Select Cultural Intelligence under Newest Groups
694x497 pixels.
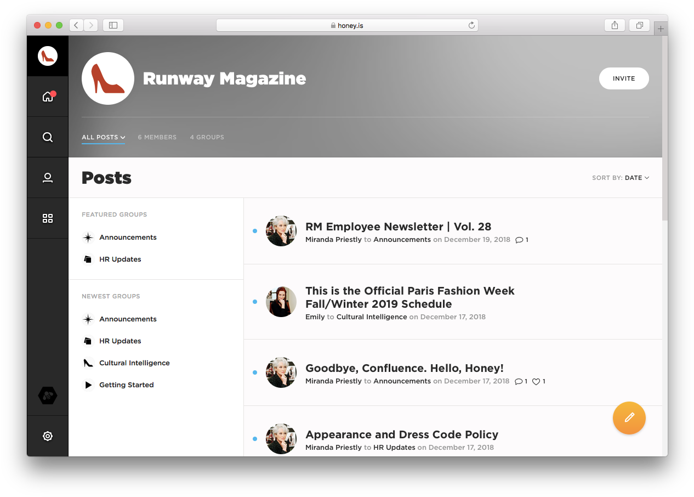coord(134,363)
